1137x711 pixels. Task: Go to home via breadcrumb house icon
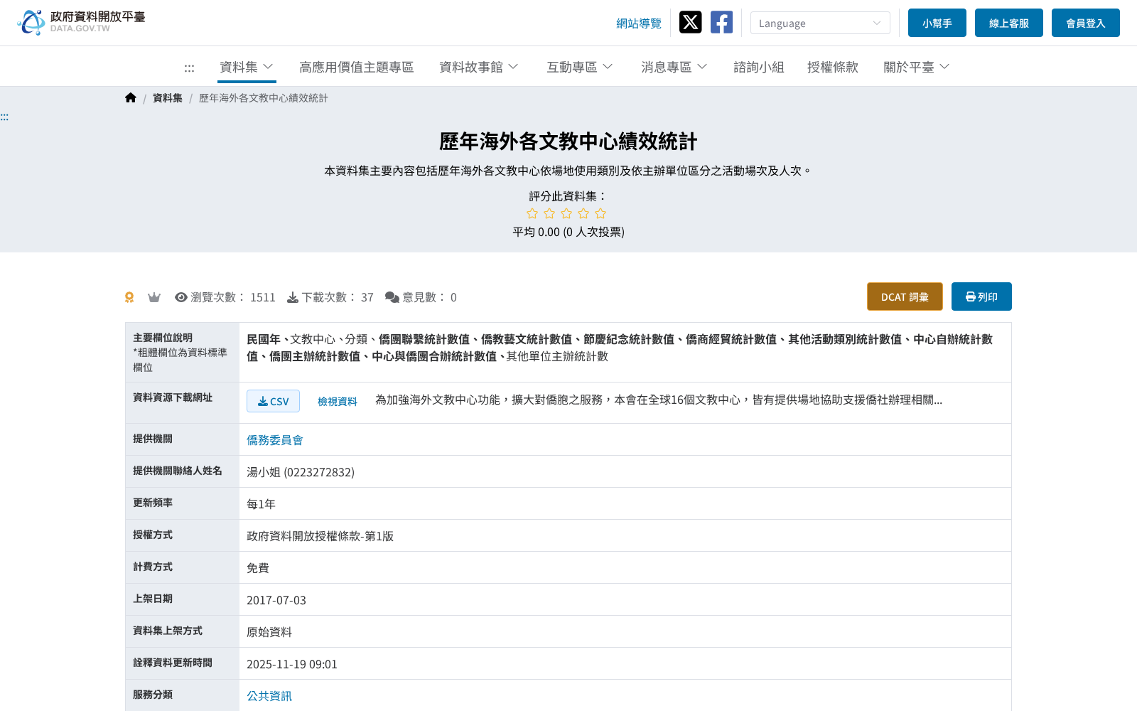(131, 97)
